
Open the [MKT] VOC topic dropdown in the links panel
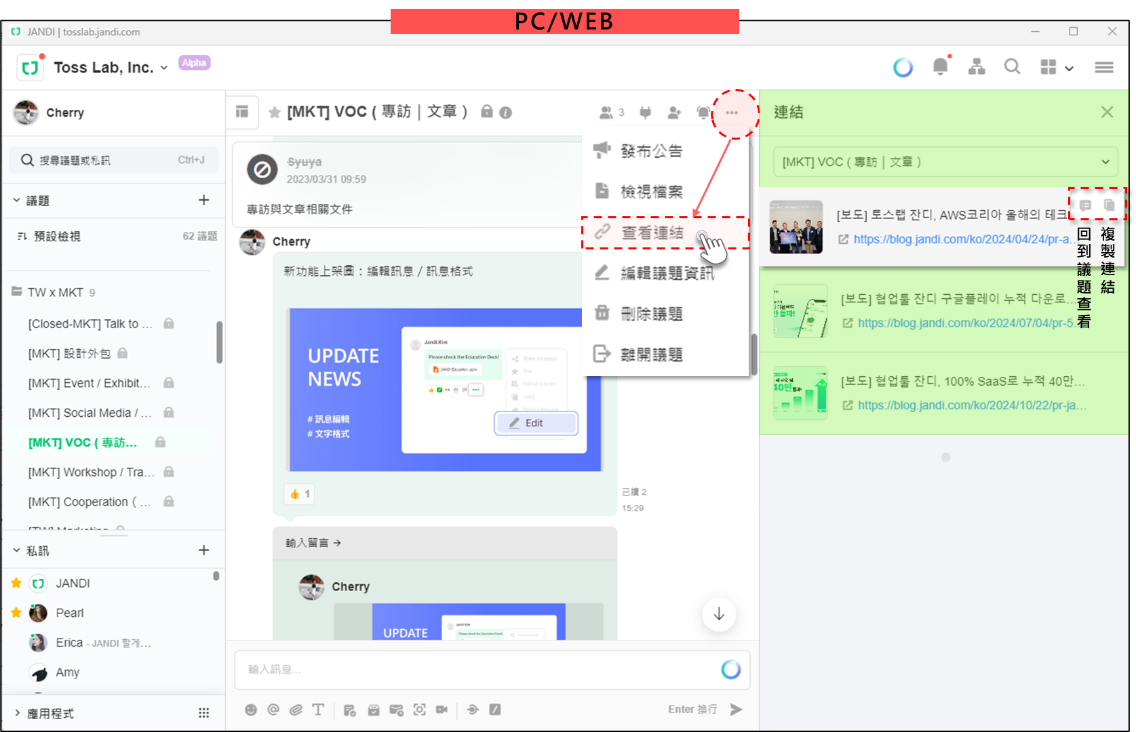[945, 162]
